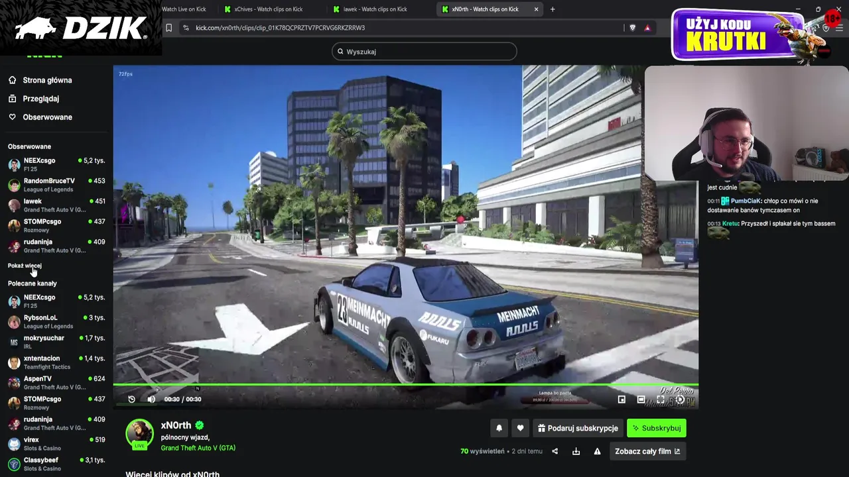
Task: Open virex recommended channel
Action: pos(56,444)
